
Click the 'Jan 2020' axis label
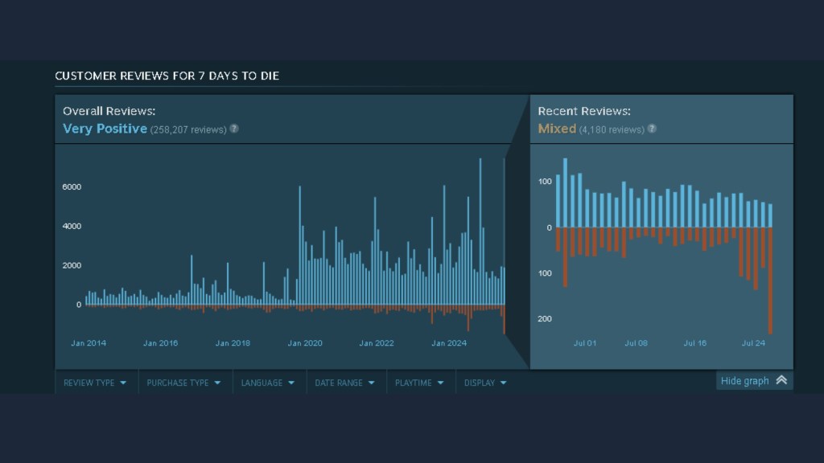point(305,342)
